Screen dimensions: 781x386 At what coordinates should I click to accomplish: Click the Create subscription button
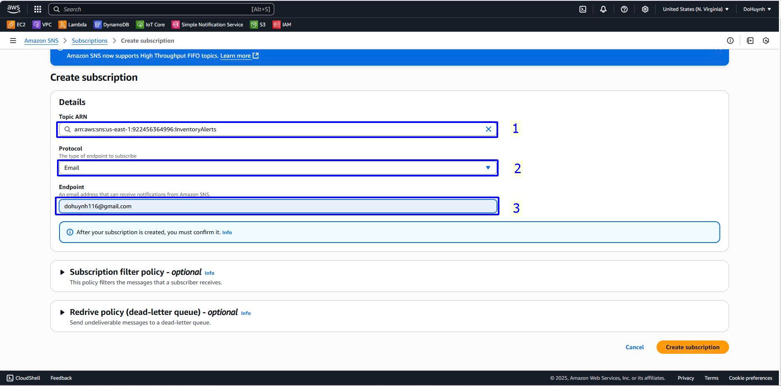[x=692, y=347]
